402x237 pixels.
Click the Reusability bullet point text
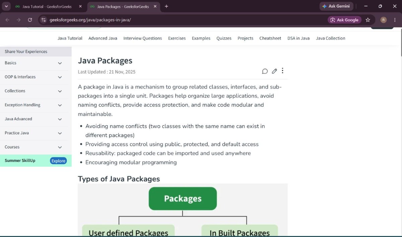pos(168,153)
